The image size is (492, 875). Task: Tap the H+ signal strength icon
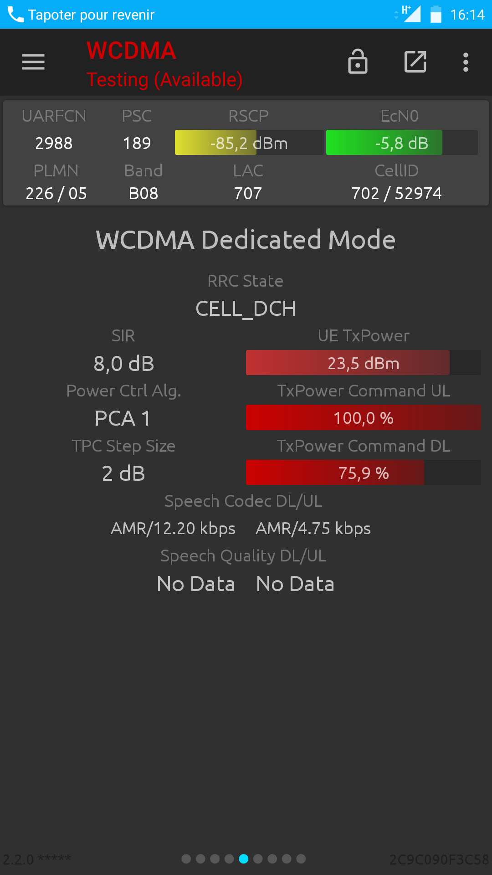(411, 14)
